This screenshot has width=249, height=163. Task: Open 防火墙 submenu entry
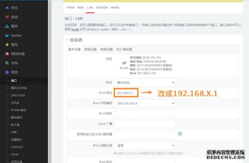click(x=15, y=125)
